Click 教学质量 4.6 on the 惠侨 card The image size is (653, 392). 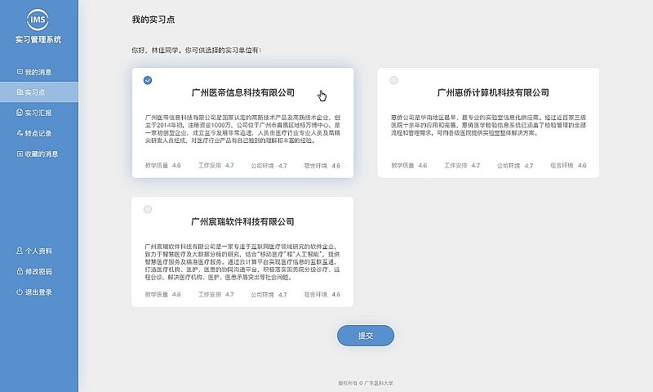(x=409, y=166)
